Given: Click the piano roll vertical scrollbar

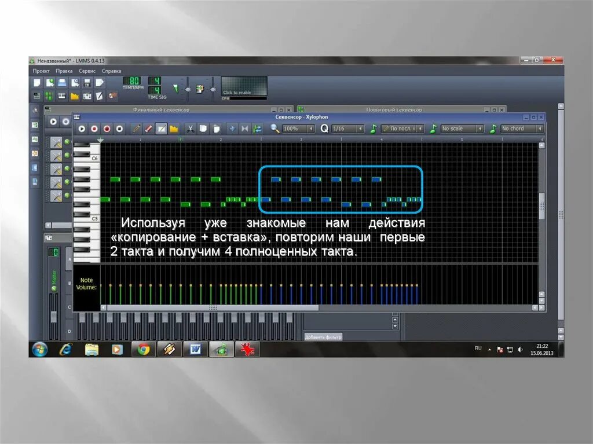Looking at the screenshot, I should pos(541,206).
